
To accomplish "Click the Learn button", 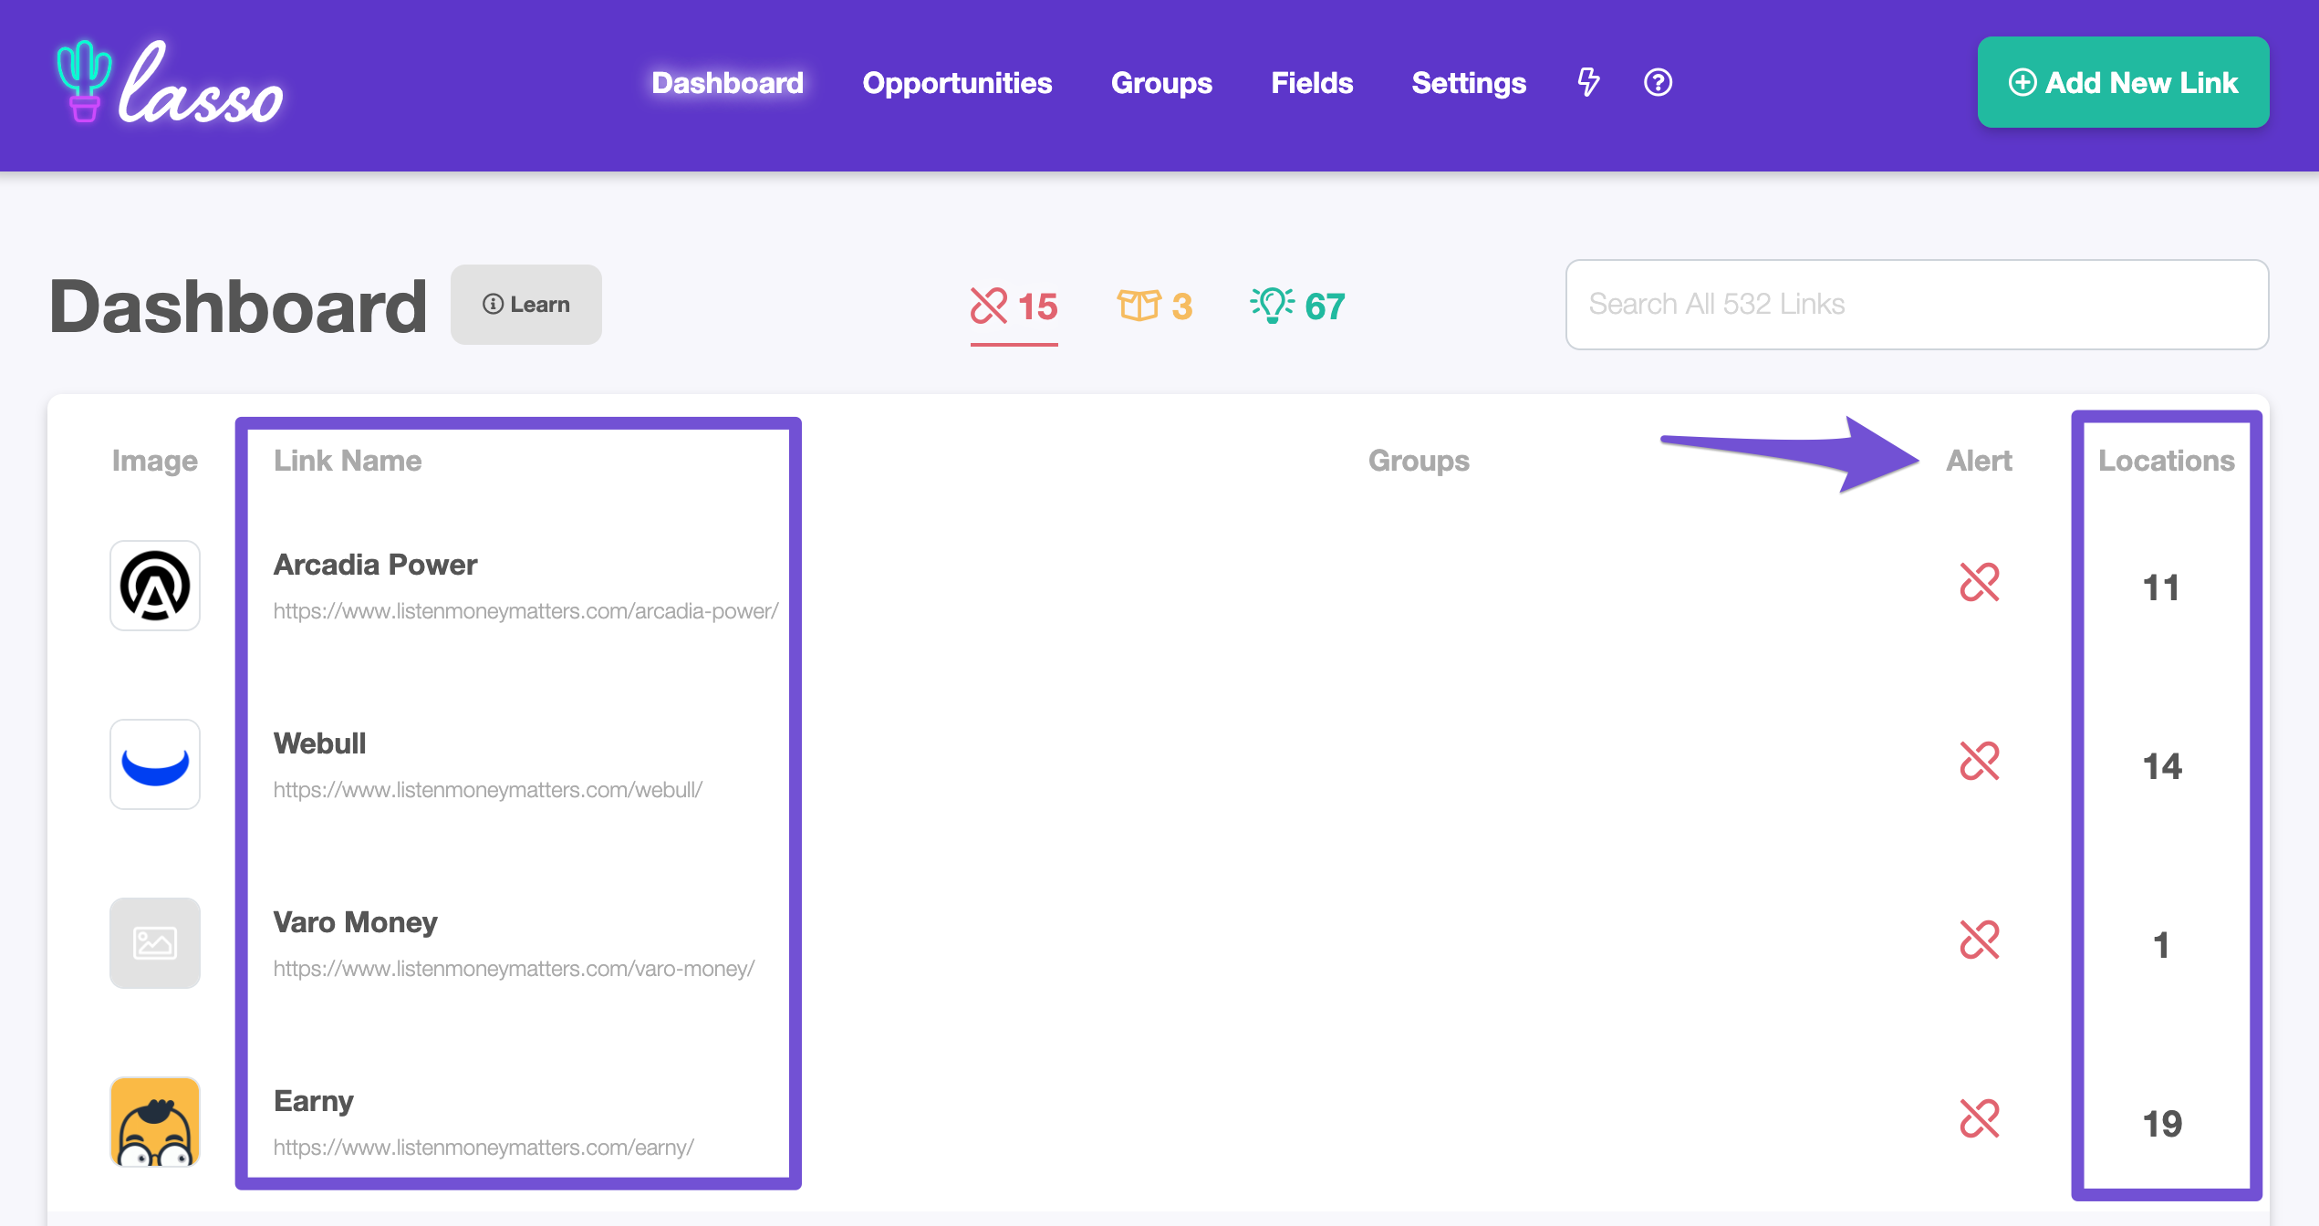I will 526,305.
